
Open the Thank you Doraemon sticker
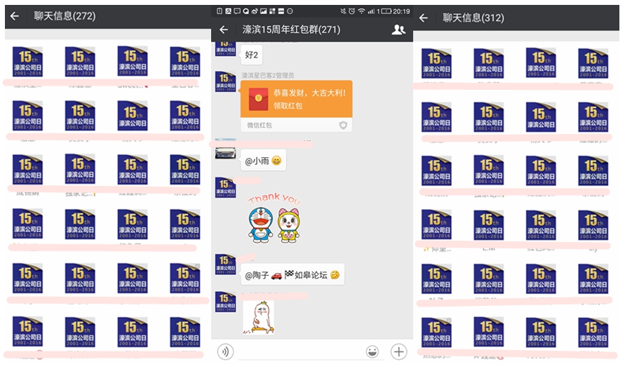(x=274, y=218)
